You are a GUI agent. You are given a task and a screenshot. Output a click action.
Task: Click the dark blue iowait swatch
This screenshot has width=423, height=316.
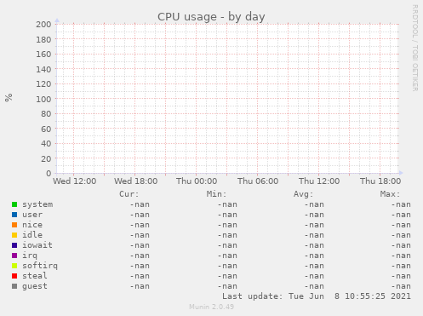point(14,245)
